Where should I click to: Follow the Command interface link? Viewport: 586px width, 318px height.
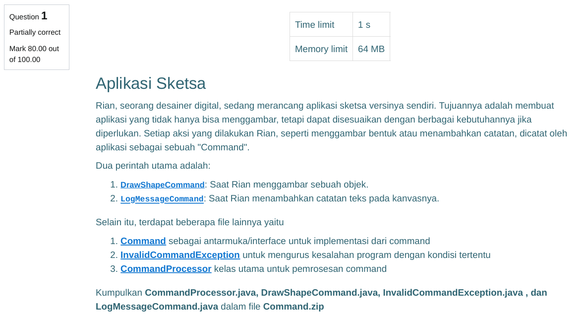143,241
